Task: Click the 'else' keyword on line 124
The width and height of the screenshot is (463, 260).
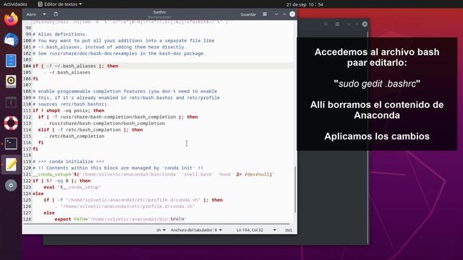Action: pyautogui.click(x=38, y=194)
